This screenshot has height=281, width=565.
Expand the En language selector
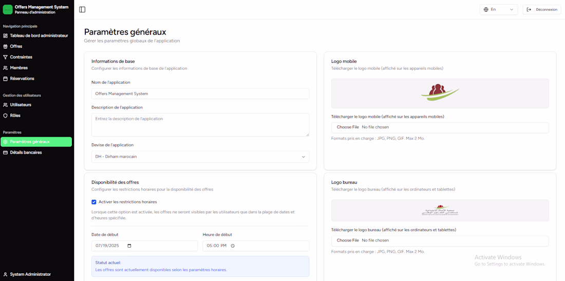click(x=499, y=9)
